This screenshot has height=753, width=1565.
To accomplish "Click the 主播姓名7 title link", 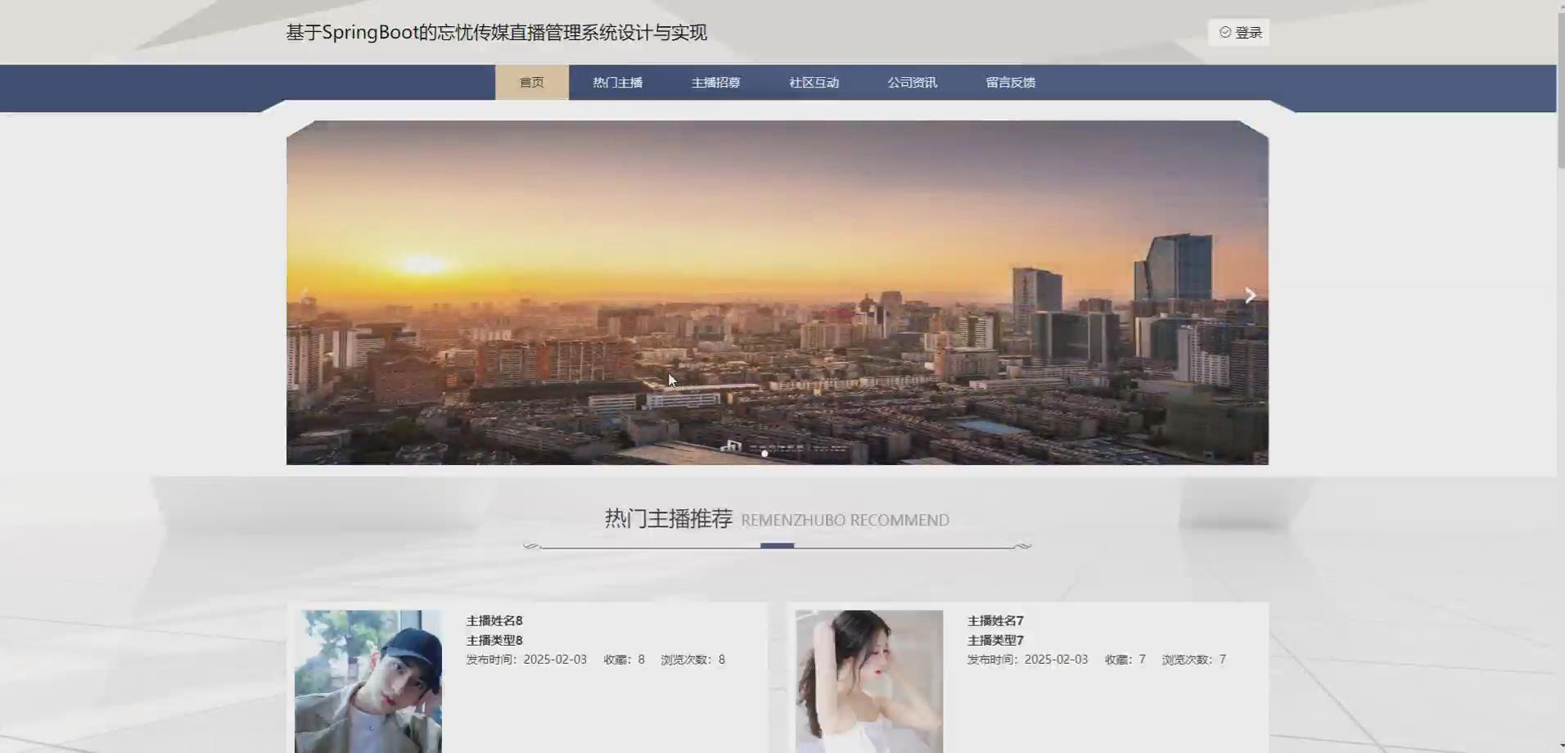I will click(x=995, y=620).
